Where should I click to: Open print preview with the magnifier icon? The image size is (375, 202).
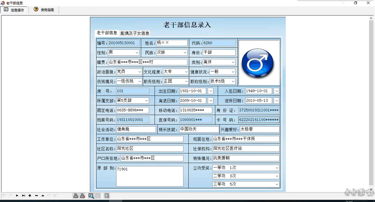pyautogui.click(x=91, y=195)
